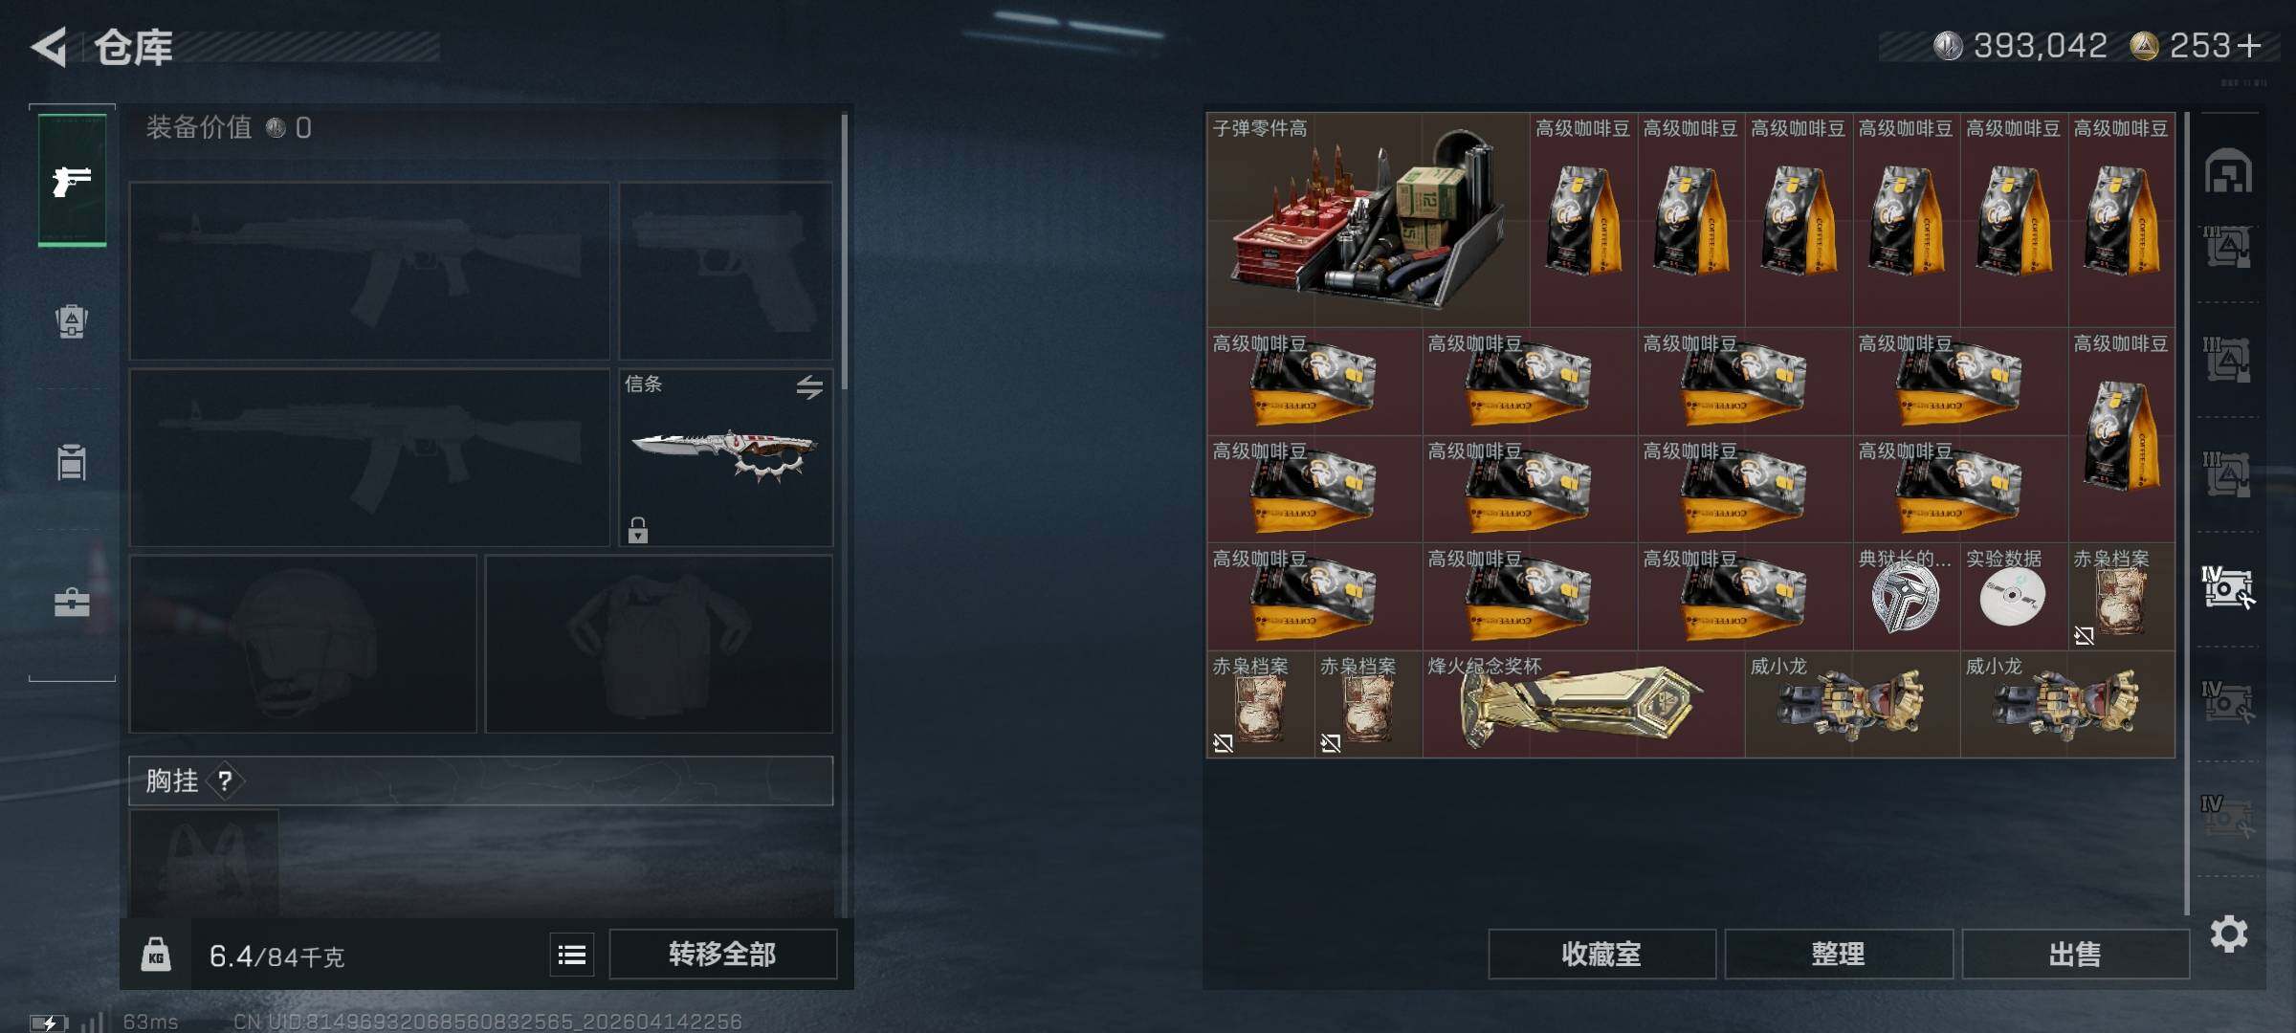Toggle the lock icon on knife slot
Viewport: 2296px width, 1033px height.
638,530
